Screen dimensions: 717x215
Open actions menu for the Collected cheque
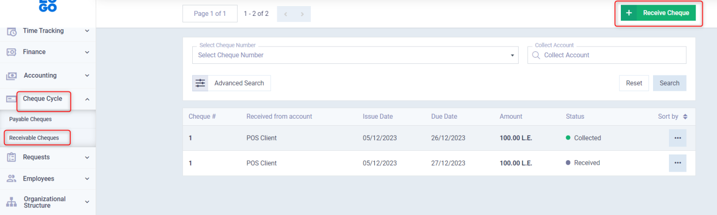pyautogui.click(x=677, y=138)
